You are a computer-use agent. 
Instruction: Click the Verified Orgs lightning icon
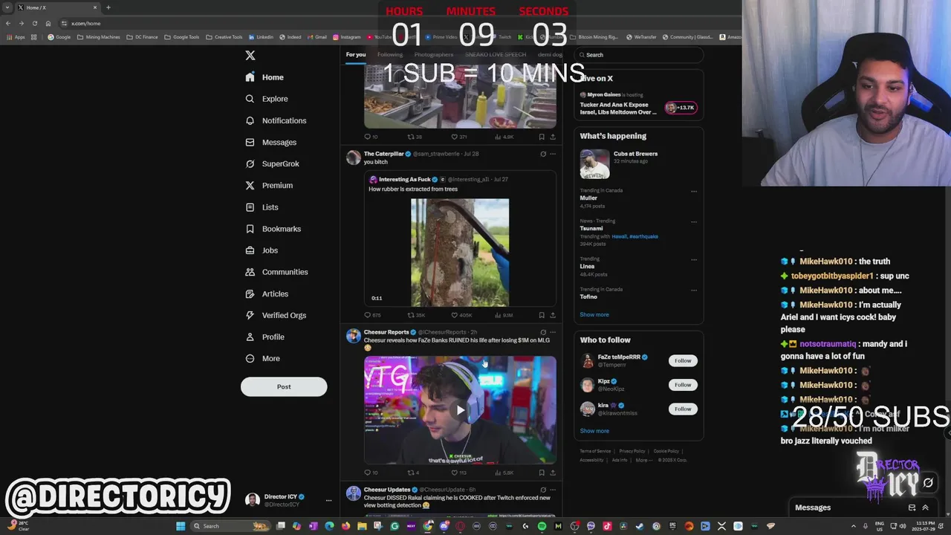(250, 315)
